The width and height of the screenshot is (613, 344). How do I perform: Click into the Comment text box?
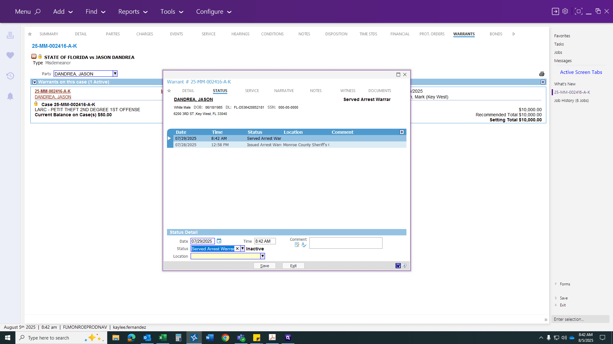(346, 243)
